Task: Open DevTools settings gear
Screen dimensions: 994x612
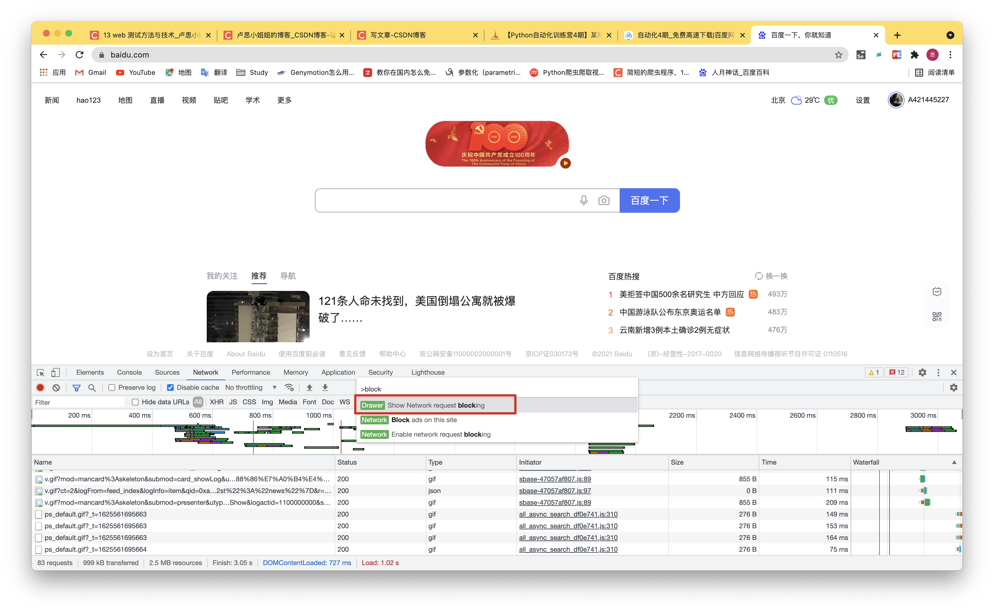Action: click(922, 372)
